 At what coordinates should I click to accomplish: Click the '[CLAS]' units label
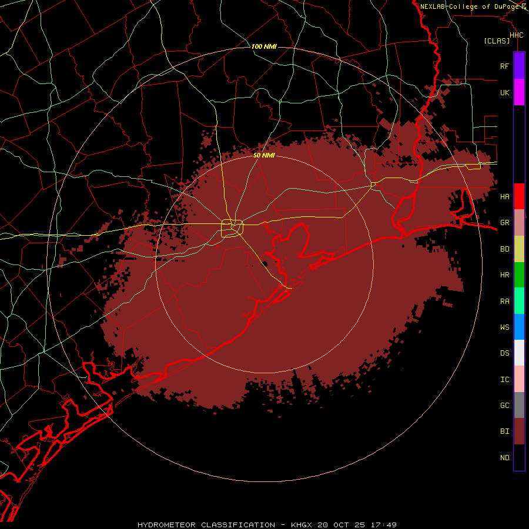pyautogui.click(x=497, y=41)
